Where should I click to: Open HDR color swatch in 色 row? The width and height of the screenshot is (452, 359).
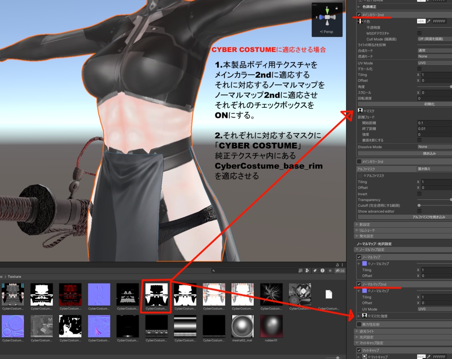click(421, 21)
